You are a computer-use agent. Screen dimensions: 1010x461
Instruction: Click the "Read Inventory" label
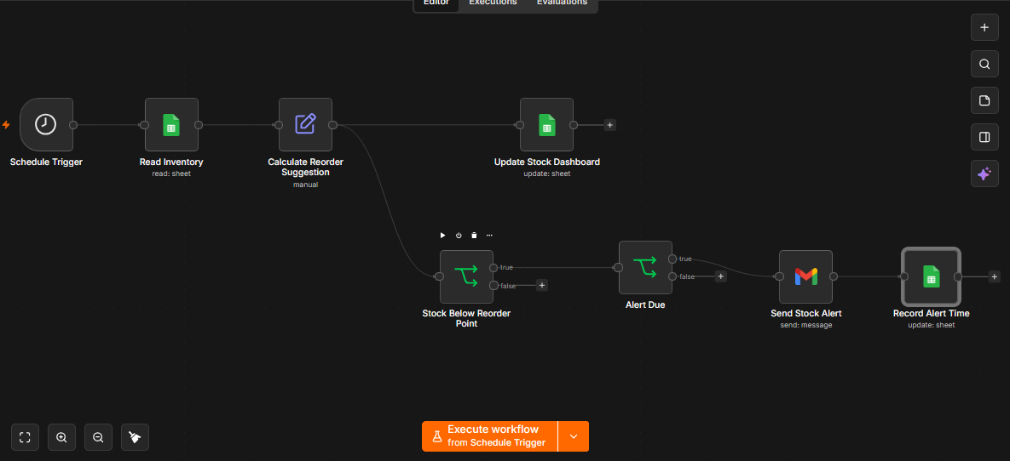[x=171, y=162]
